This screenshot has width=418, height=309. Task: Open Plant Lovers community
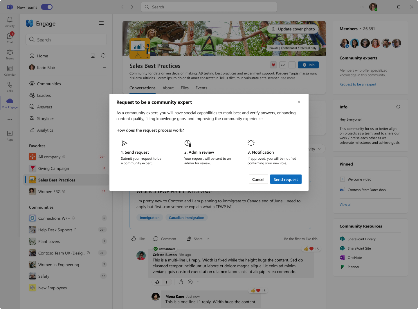pos(66,241)
